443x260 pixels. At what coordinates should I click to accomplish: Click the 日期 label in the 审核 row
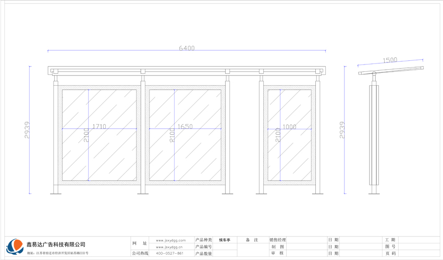(334, 253)
